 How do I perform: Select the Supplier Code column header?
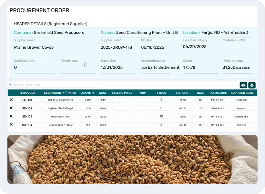[242, 93]
